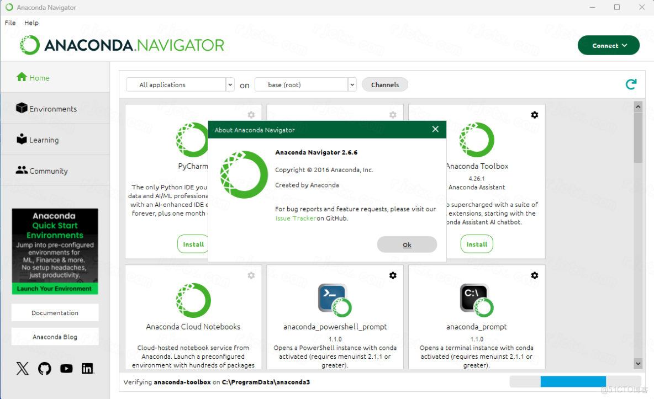Open Anaconda's GitHub via the GitHub icon

coord(44,369)
